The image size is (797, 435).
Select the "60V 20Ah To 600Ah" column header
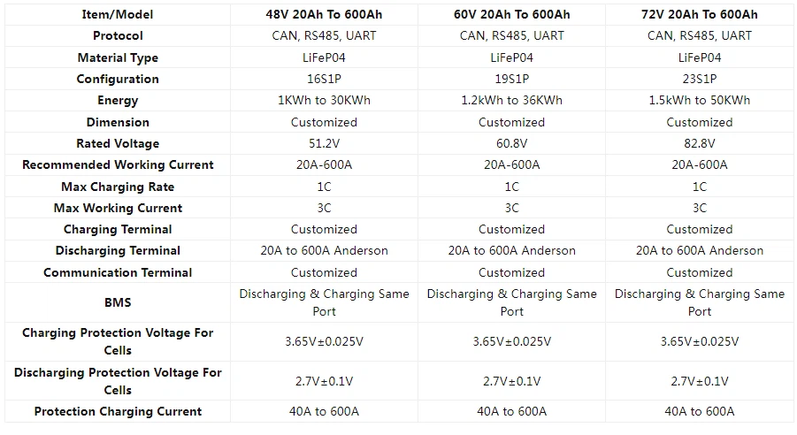[x=511, y=14]
